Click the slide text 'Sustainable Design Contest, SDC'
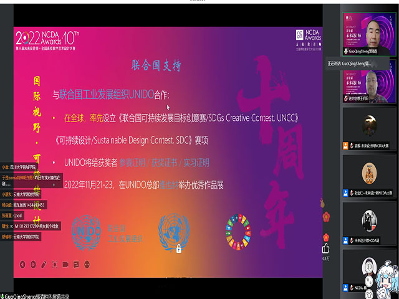This screenshot has width=399, height=299. click(x=142, y=140)
